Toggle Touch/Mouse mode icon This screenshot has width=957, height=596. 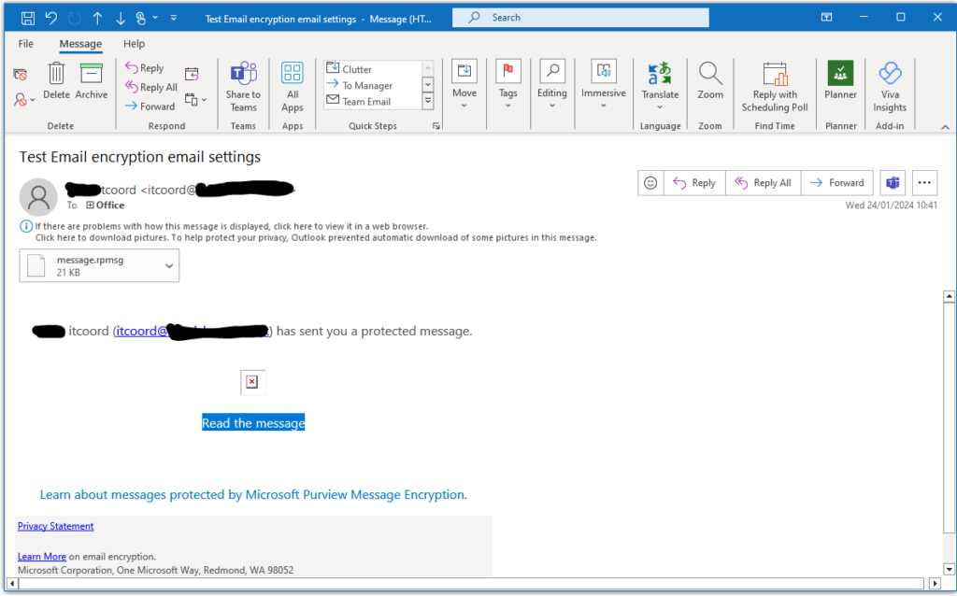coord(140,19)
